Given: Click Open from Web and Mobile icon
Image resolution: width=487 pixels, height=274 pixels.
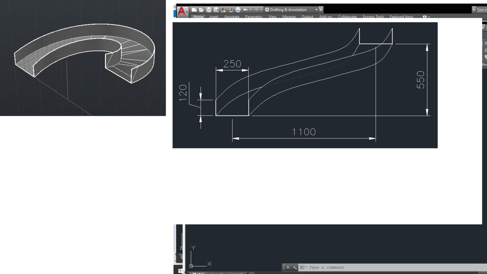Looking at the screenshot, I should tap(223, 10).
